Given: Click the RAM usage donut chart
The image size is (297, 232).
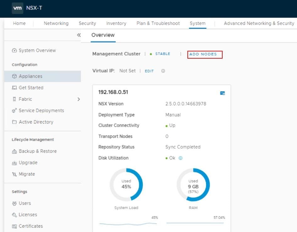Looking at the screenshot, I should tap(193, 184).
